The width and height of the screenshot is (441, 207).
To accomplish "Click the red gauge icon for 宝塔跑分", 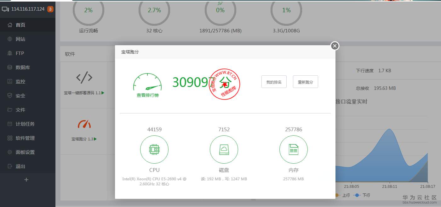I will 84,124.
